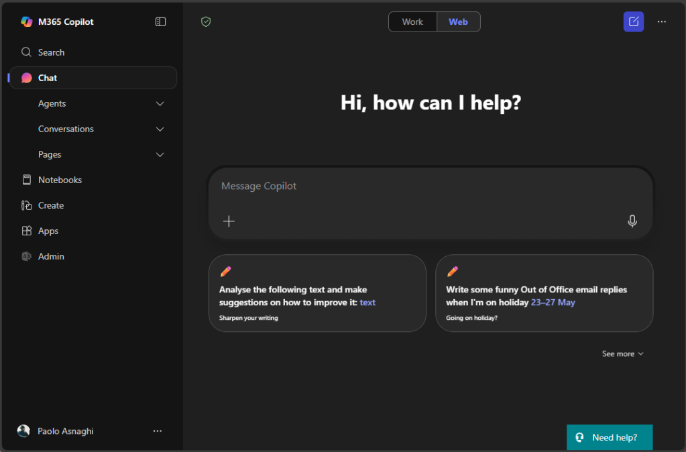
Task: Toggle the sidebar collapse panel icon
Action: (x=160, y=21)
